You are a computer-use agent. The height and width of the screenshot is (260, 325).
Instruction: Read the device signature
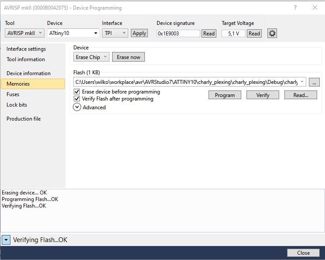click(209, 34)
